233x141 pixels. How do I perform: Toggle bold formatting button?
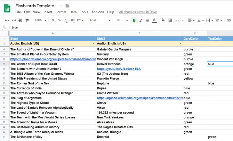tap(134, 20)
